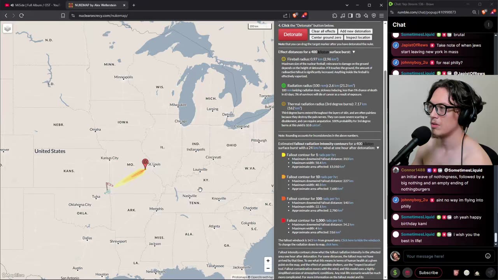498x280 pixels.
Task: Click username johnnyboy_2u above 'aint no way'
Action: pyautogui.click(x=414, y=200)
